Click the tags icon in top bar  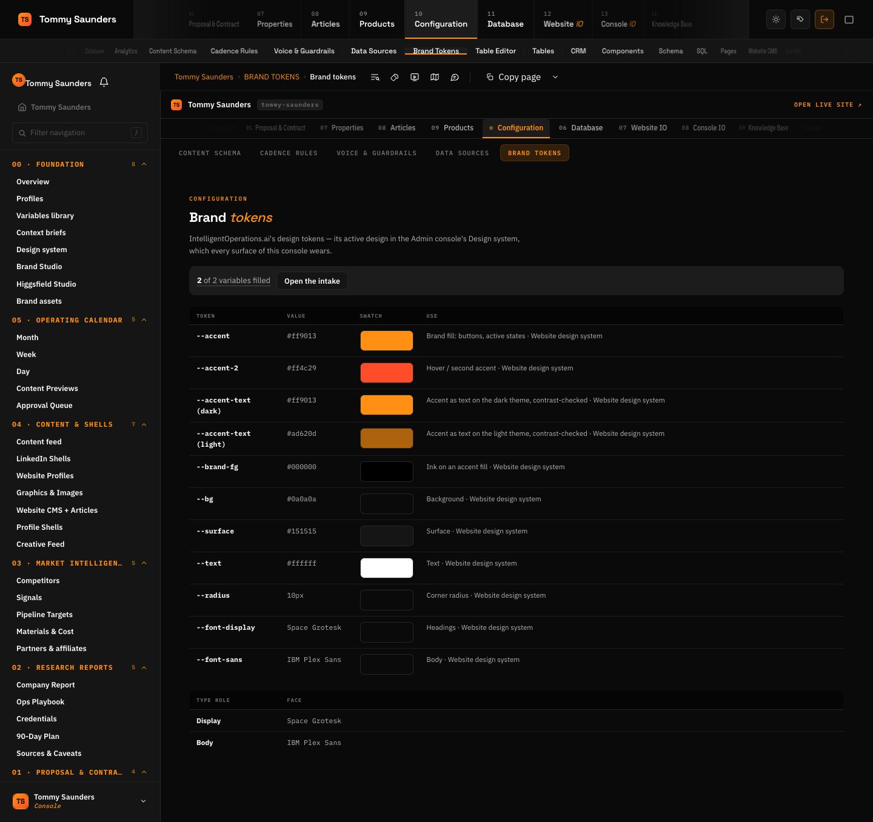coord(800,19)
